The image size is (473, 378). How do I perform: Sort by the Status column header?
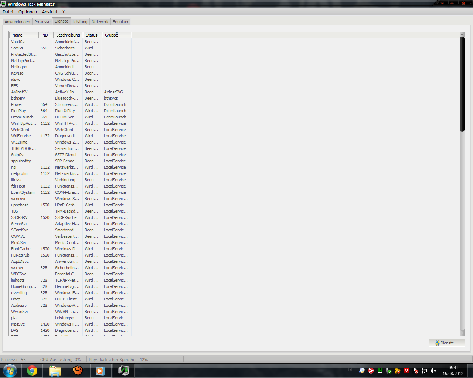(x=92, y=35)
